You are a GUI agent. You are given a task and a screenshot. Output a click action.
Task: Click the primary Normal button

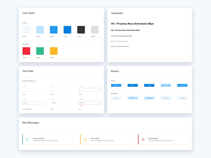116,85
